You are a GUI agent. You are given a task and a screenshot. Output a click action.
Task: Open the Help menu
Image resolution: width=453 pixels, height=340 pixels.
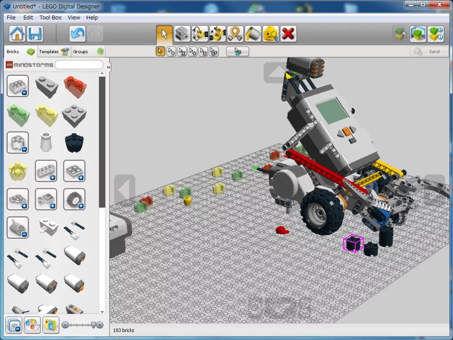point(92,18)
